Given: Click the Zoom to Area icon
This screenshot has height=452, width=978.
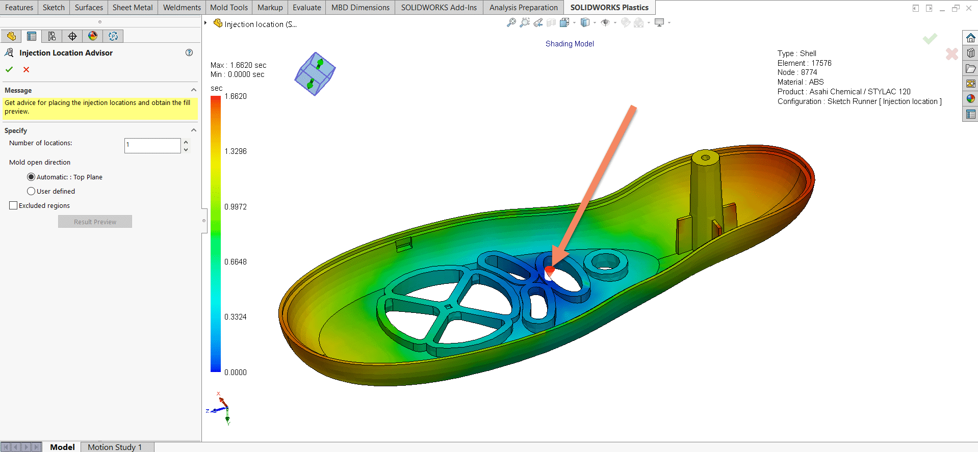Looking at the screenshot, I should [524, 23].
